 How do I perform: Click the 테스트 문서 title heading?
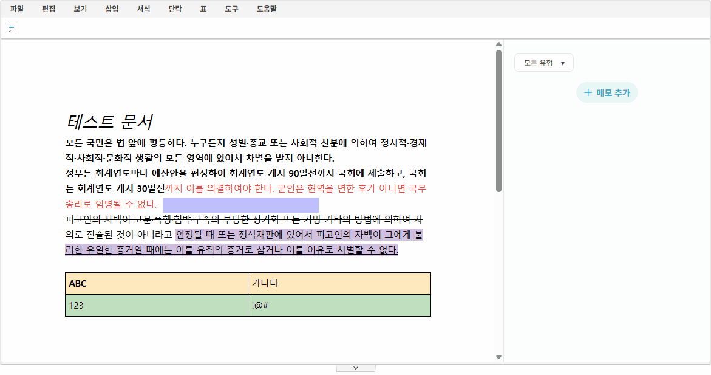pyautogui.click(x=109, y=122)
